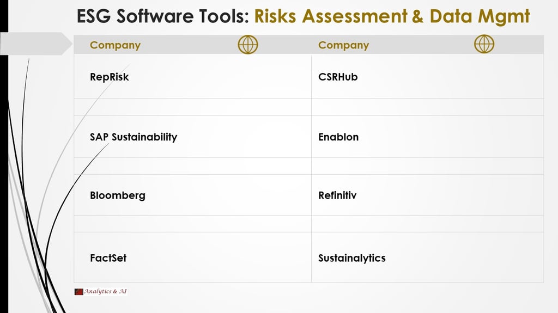558x313 pixels.
Task: Click the left Company column header
Action: 115,45
